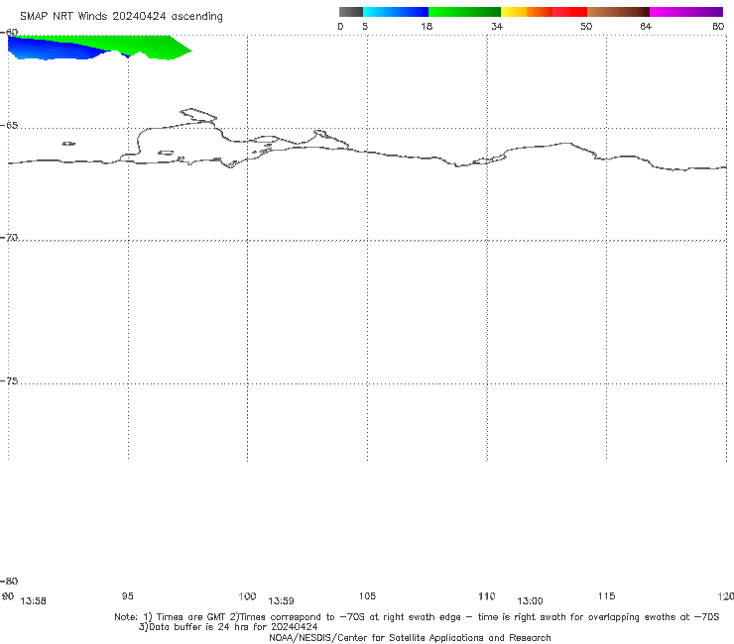Screen dimensions: 734x644
Task: Click the yellow-orange segment of the colorbar
Action: click(527, 12)
